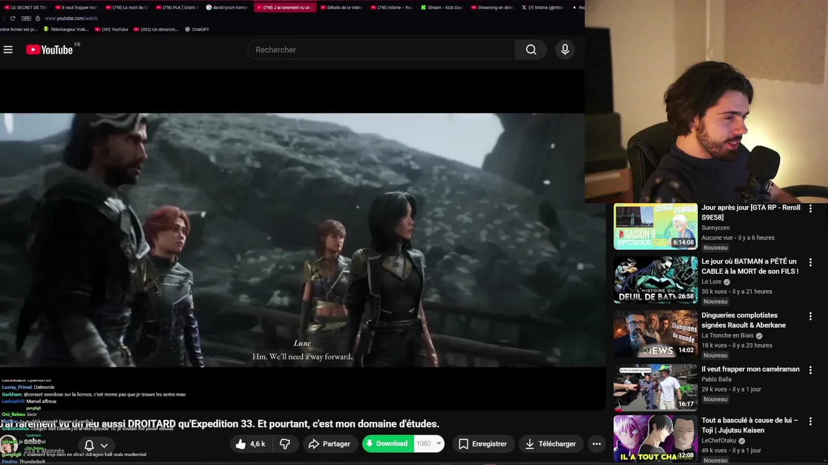Open La Tronche en Biais channel name
The height and width of the screenshot is (465, 828).
click(728, 335)
